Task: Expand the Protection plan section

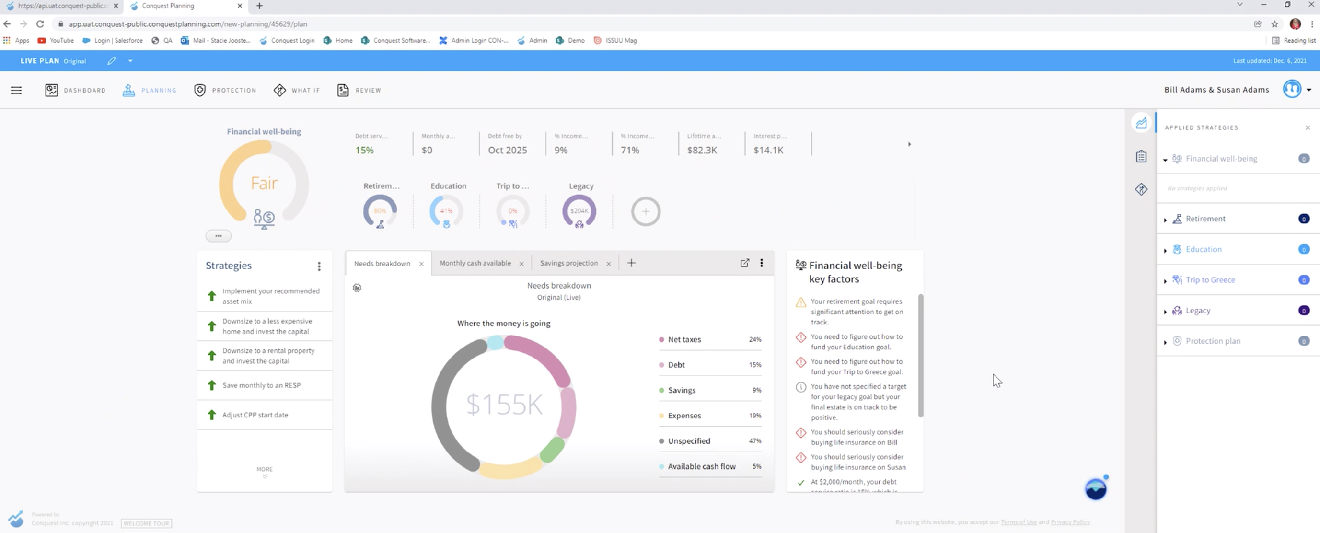Action: (1165, 342)
